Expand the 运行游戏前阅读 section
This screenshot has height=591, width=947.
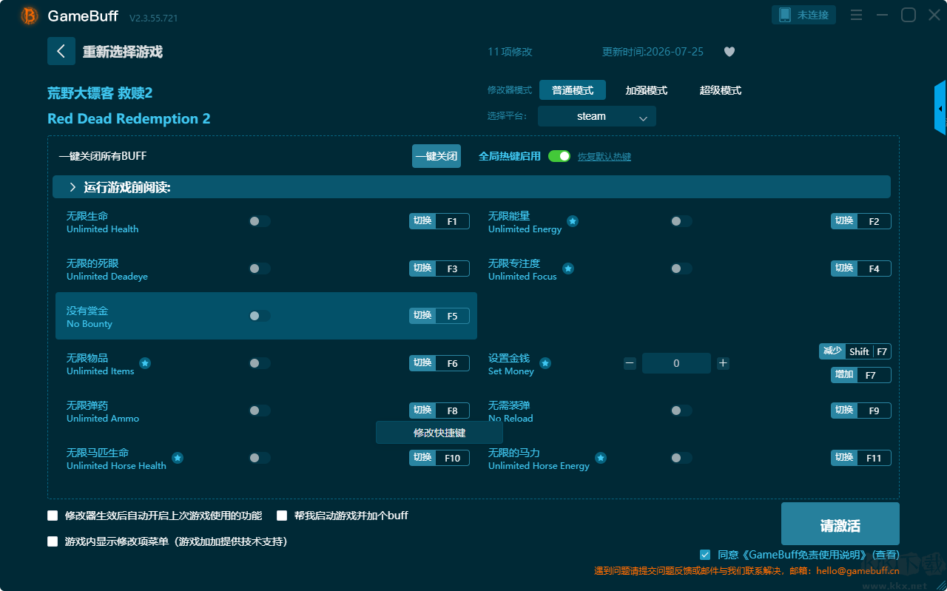pos(471,187)
